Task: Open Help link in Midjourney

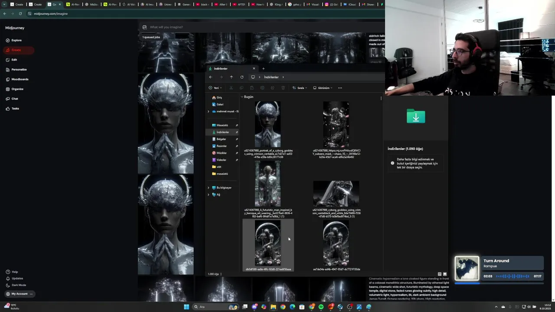Action: coord(12,272)
